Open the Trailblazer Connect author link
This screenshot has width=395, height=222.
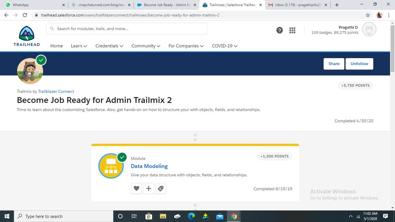pyautogui.click(x=56, y=91)
